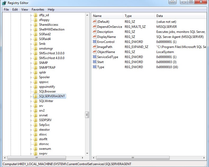The height and width of the screenshot is (167, 209).
Task: Select the smstsmgr key label
Action: pyautogui.click(x=46, y=49)
